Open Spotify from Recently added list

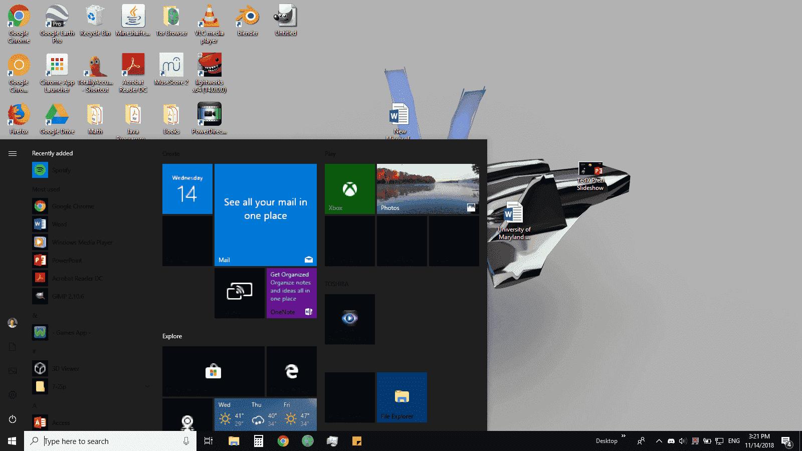click(90, 170)
